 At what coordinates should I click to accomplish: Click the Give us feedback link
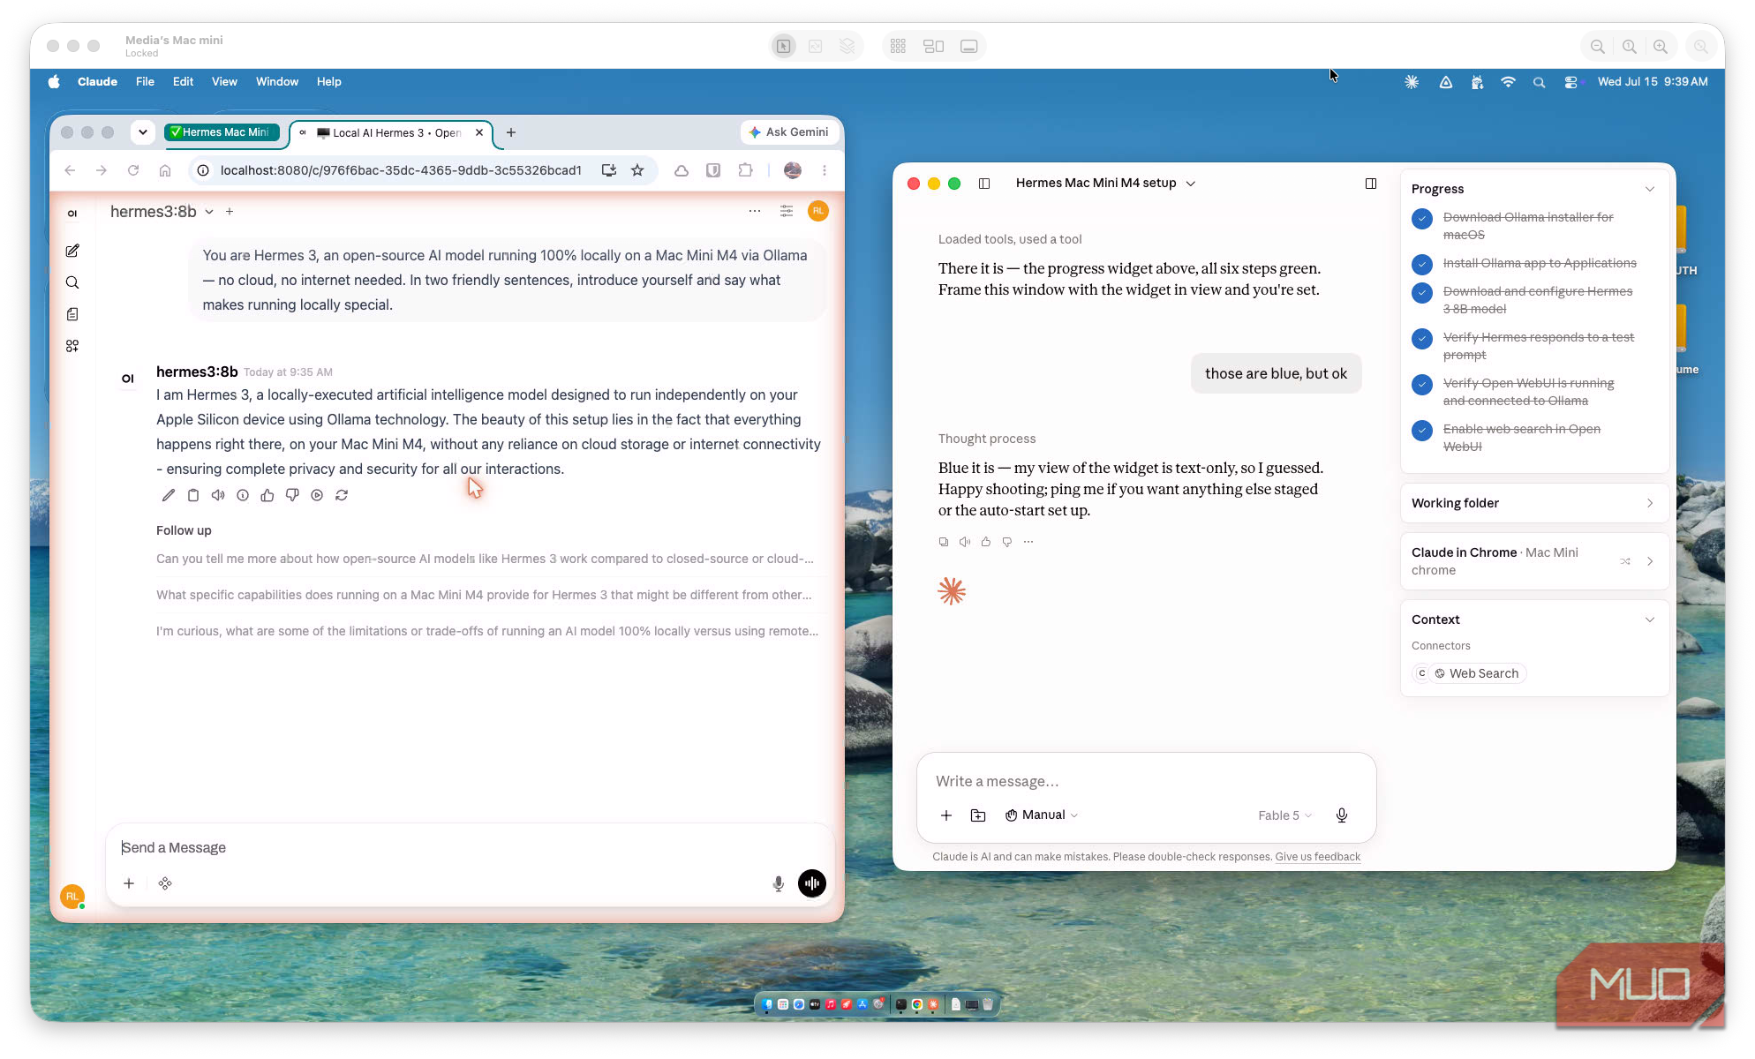(x=1317, y=857)
